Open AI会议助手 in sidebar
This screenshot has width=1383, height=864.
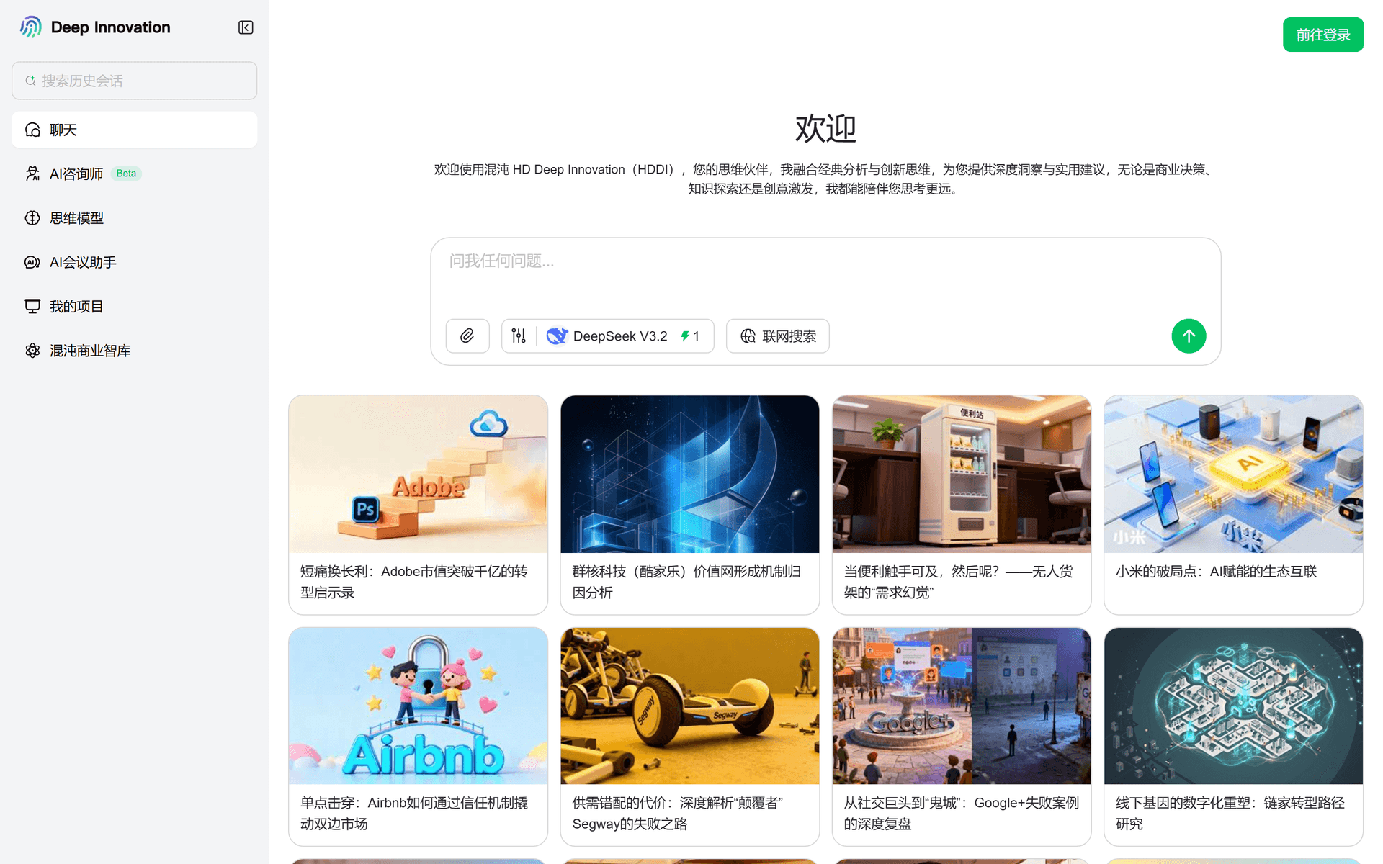134,262
